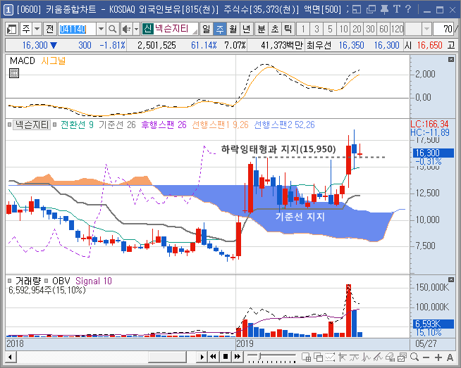Stop the chart replay

[x=226, y=357]
